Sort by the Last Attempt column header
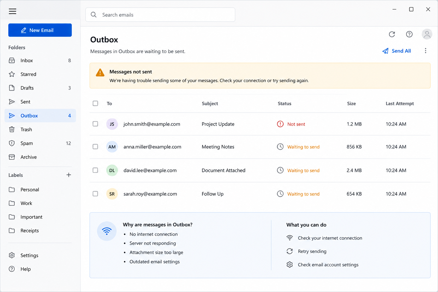Image resolution: width=438 pixels, height=292 pixels. [400, 104]
